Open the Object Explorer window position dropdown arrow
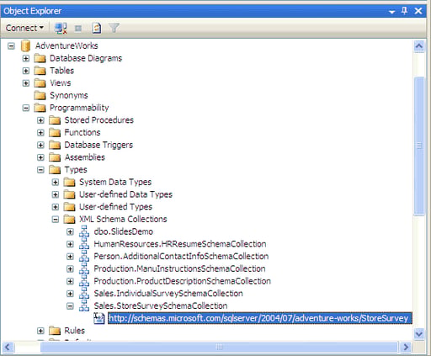The height and width of the screenshot is (356, 431). pos(392,12)
